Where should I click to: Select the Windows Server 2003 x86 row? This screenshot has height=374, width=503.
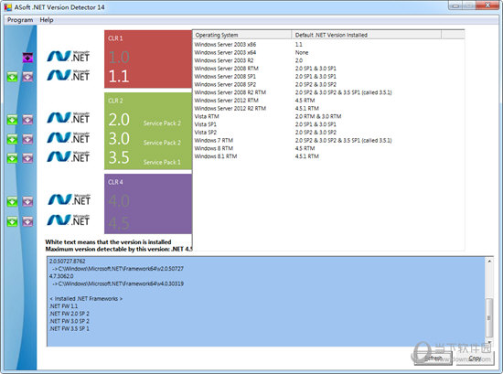[328, 44]
